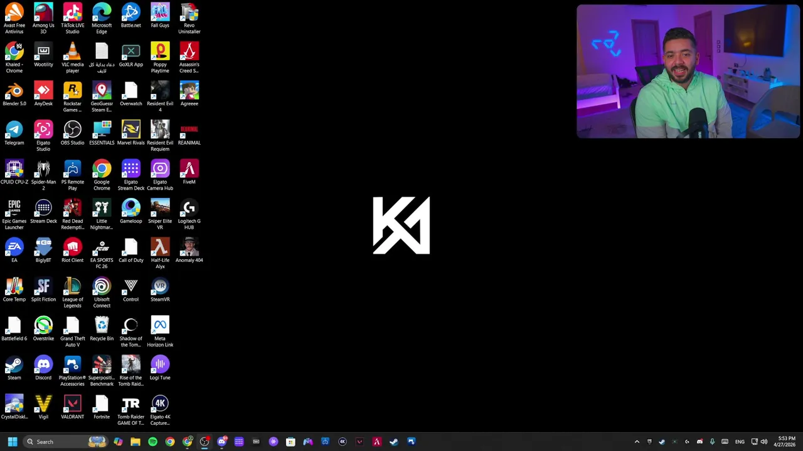The image size is (803, 451).
Task: Select Recycle Bin on desktop
Action: (102, 329)
